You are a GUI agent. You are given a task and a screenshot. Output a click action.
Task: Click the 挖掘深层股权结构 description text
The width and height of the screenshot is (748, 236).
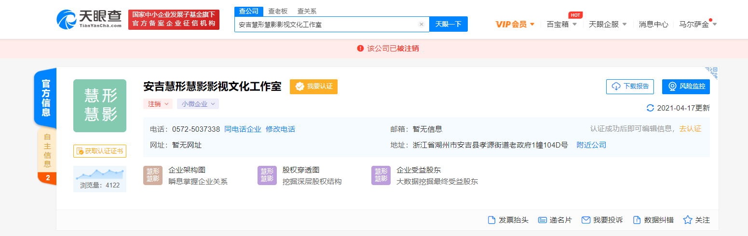click(x=312, y=182)
